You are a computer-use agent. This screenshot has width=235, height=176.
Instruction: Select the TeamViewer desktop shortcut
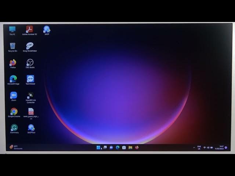tap(30, 80)
